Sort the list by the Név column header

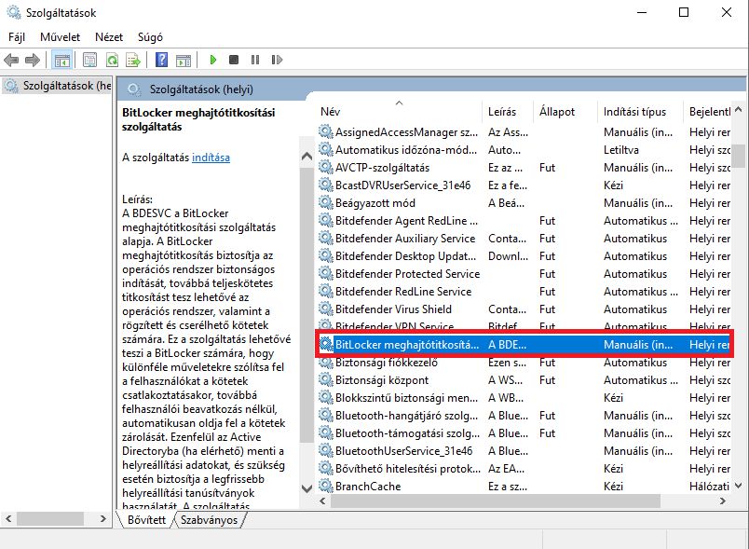[330, 111]
